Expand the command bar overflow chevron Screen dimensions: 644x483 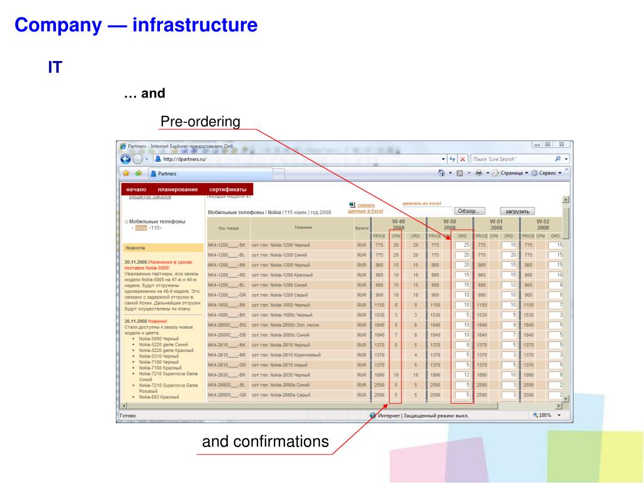click(567, 169)
